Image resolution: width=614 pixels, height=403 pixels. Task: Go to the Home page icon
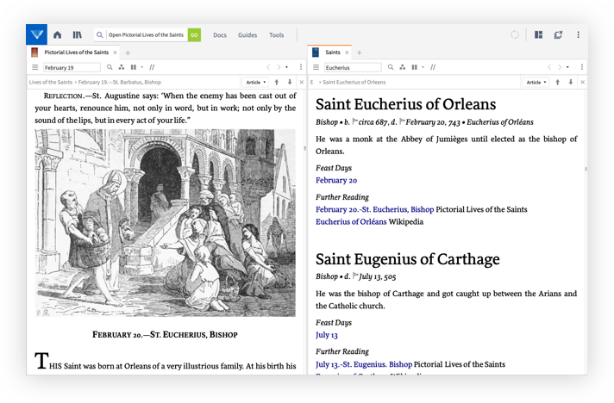tap(57, 34)
